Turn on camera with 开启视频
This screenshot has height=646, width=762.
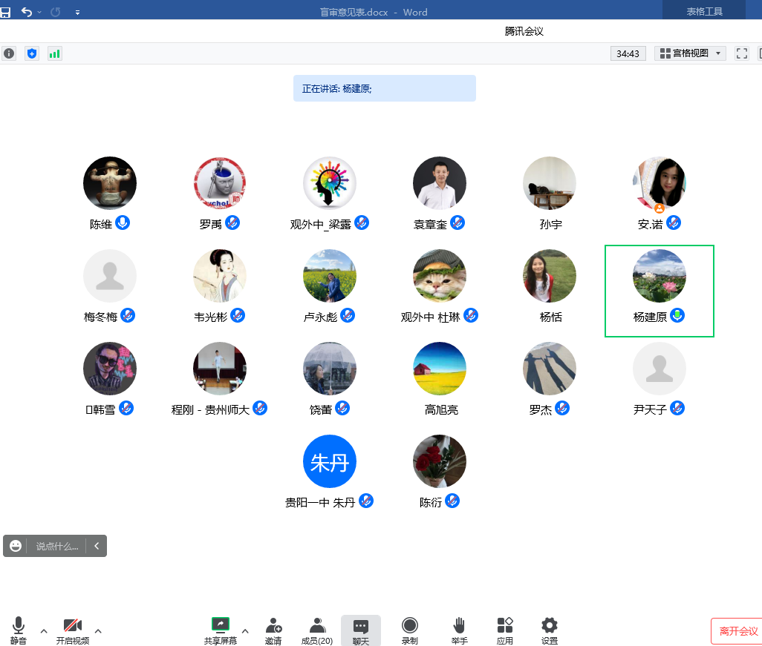(x=72, y=630)
